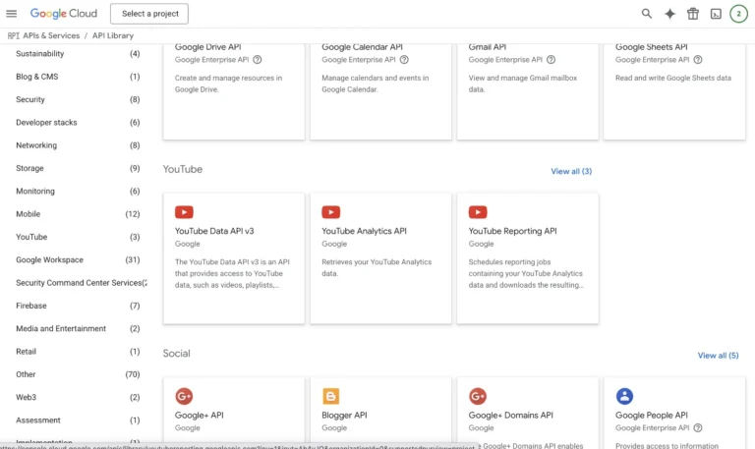Click API Library breadcrumb
755x449 pixels.
(x=113, y=35)
